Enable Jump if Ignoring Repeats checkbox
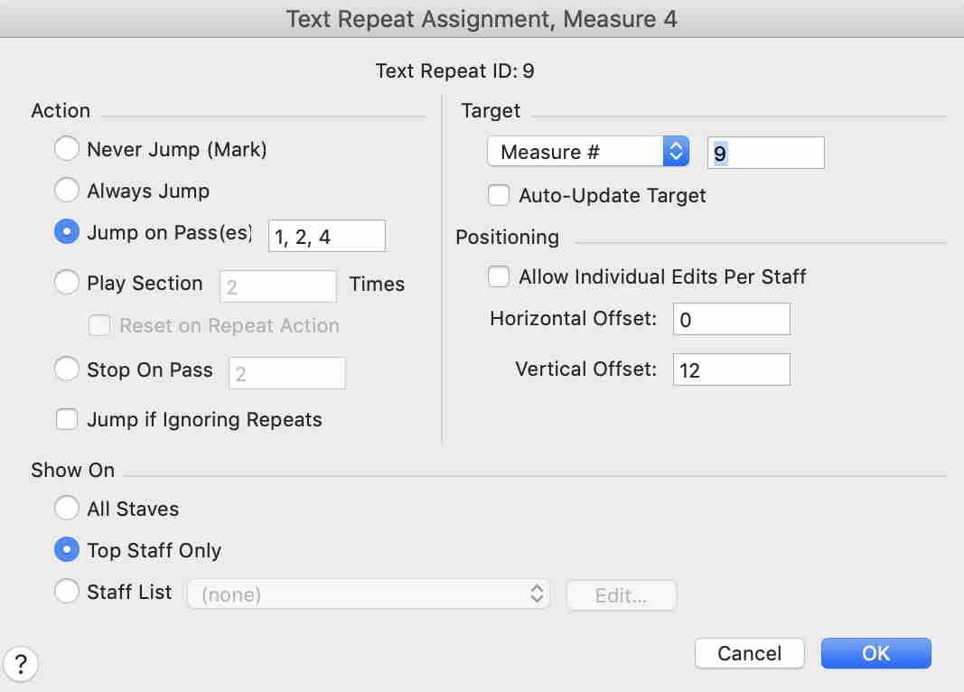This screenshot has width=964, height=692. click(67, 419)
